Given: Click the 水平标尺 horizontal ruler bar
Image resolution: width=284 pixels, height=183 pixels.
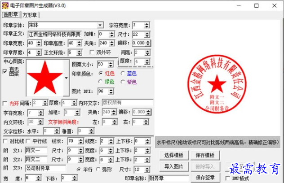Looking at the screenshot, I should (217, 143).
